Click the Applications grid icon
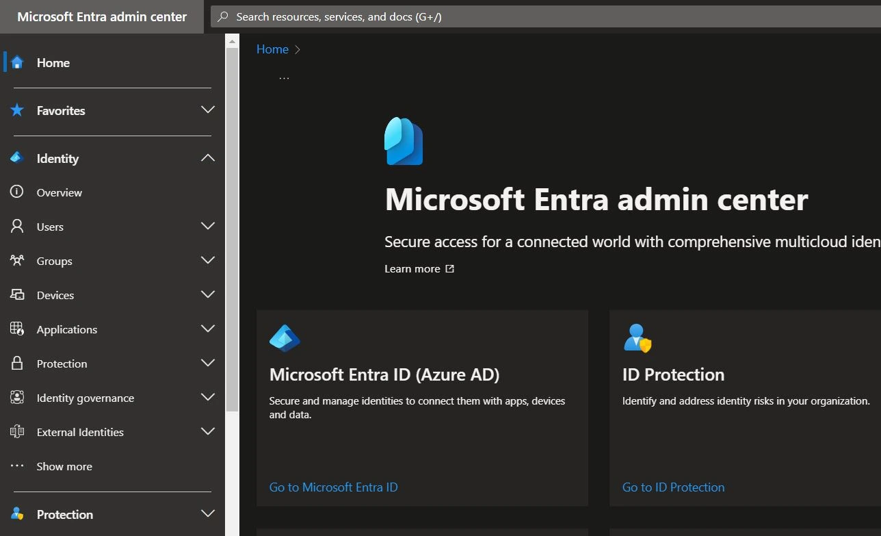The height and width of the screenshot is (536, 881). pos(17,329)
